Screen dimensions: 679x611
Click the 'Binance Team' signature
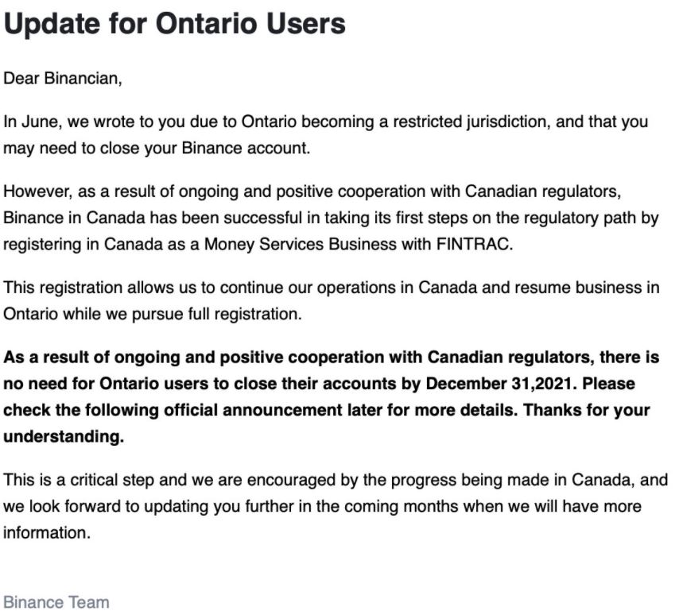(56, 602)
